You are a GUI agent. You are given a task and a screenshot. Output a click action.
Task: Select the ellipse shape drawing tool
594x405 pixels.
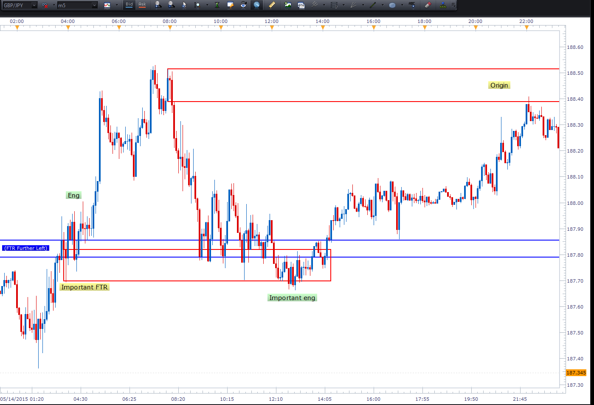click(x=392, y=5)
